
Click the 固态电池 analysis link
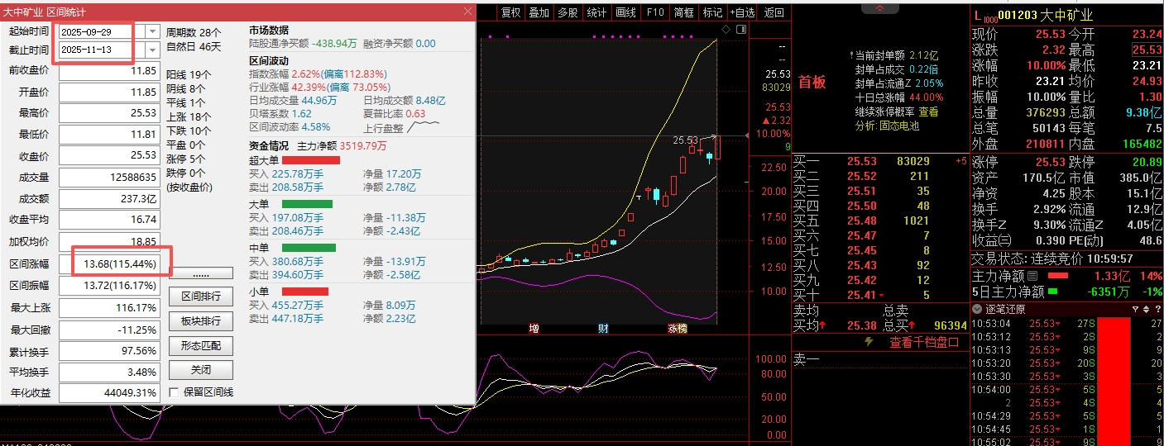click(899, 126)
